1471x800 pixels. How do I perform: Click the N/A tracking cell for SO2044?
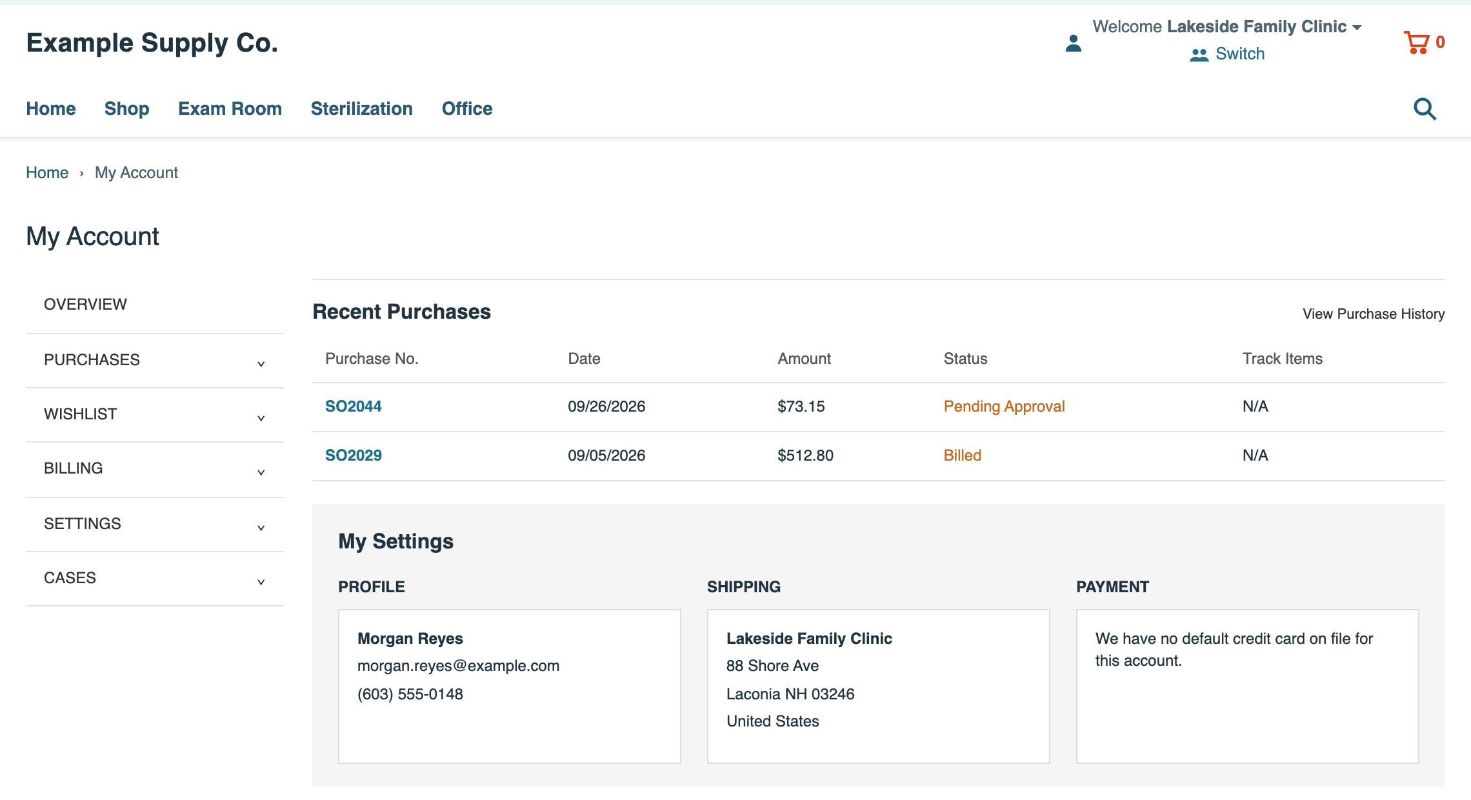pos(1256,406)
